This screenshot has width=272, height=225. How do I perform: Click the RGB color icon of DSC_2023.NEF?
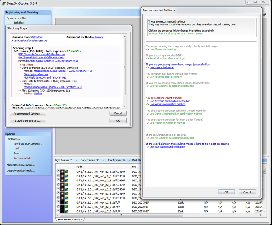coord(67,211)
